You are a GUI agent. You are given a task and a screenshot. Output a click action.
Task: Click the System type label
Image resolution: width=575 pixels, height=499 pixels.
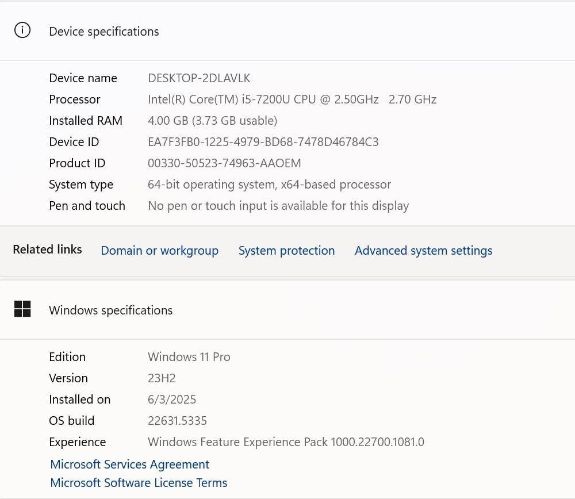pos(82,185)
